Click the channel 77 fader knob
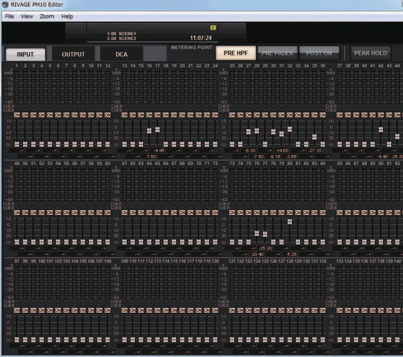403x357 pixels. pos(265,234)
